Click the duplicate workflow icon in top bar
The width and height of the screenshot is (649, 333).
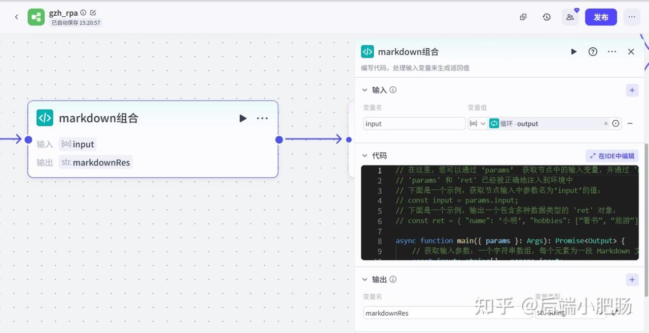click(x=523, y=17)
